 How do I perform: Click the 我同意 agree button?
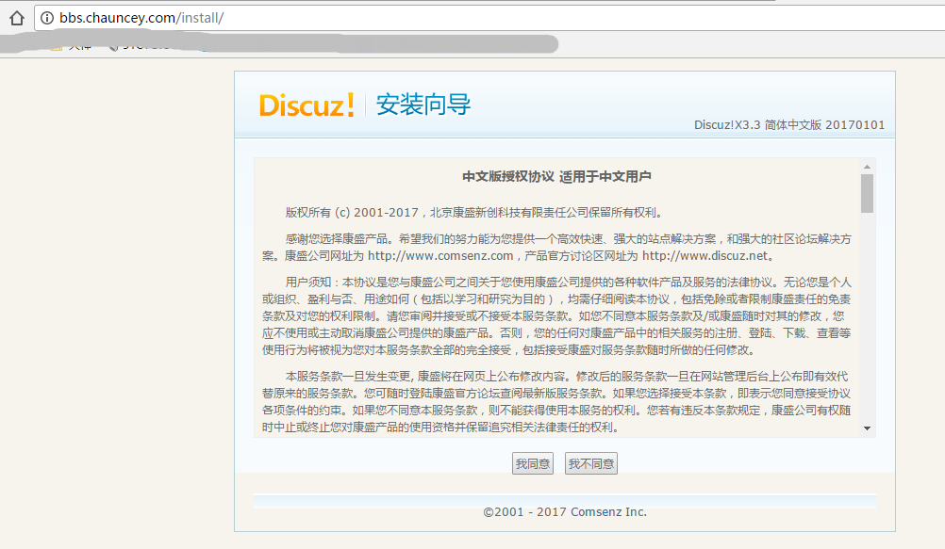point(533,463)
